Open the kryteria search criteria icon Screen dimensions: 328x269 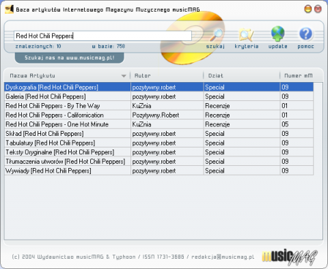pos(246,35)
